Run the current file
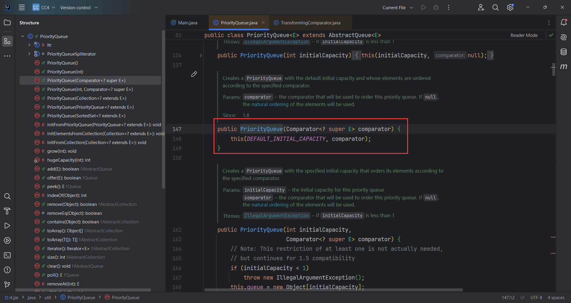Viewport: 571px width, 303px height. [x=423, y=7]
